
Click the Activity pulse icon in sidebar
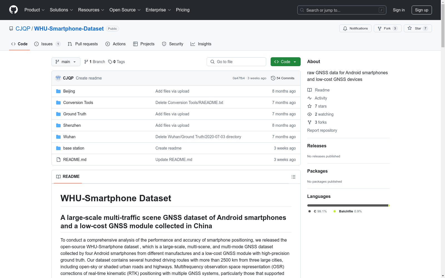[310, 98]
